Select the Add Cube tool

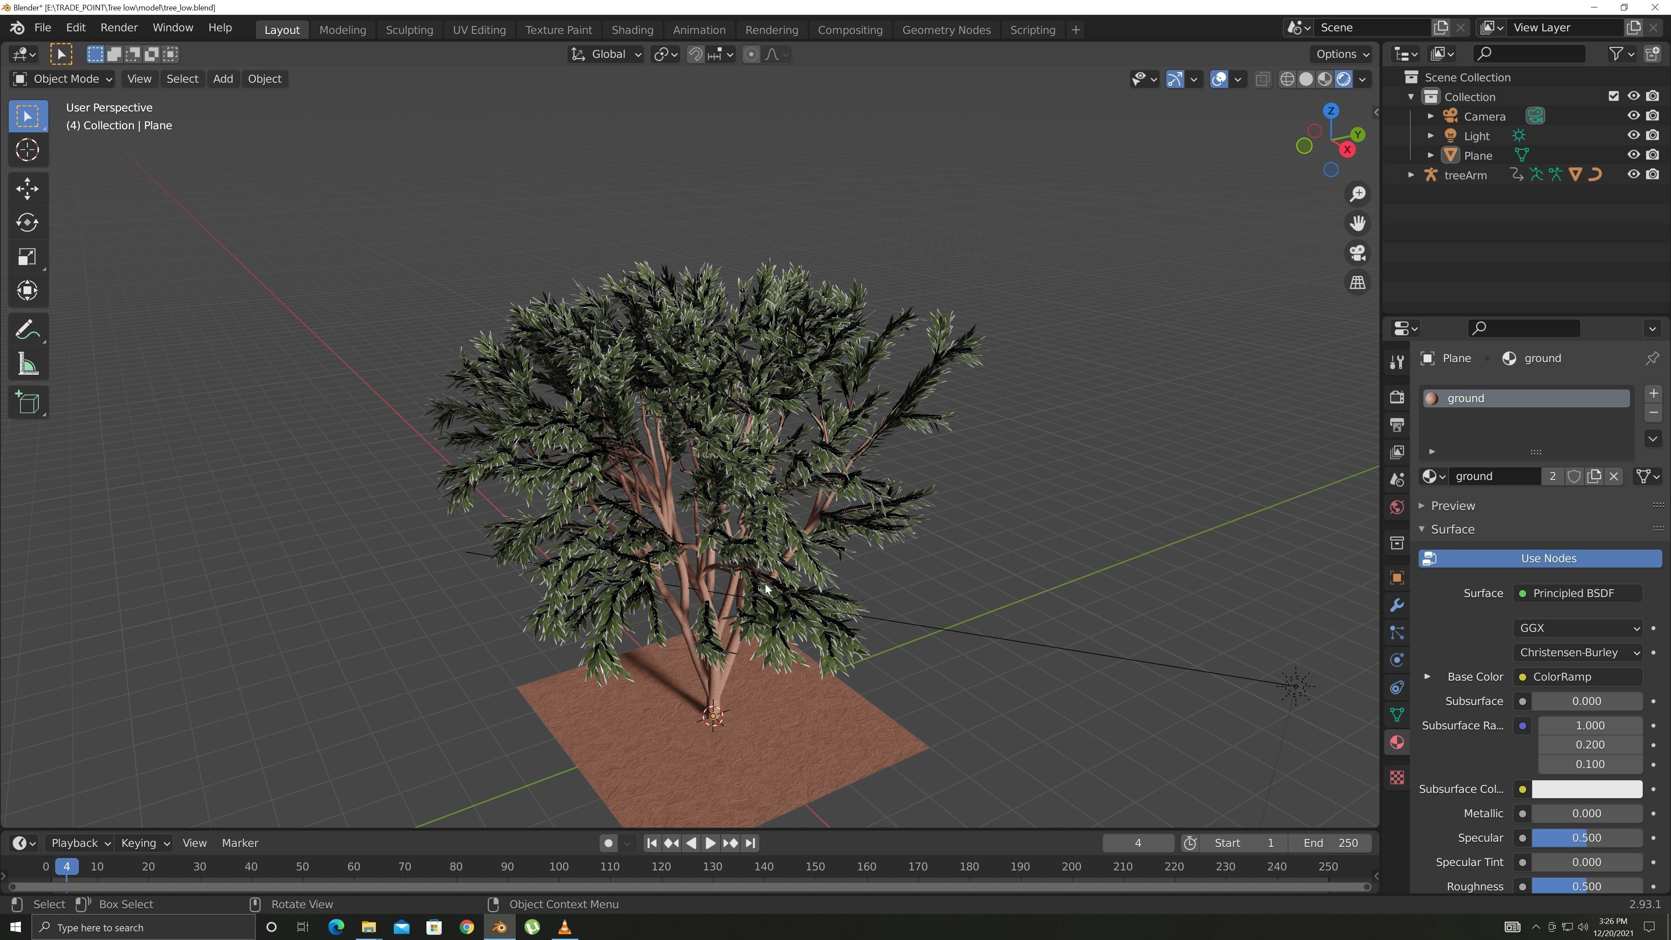(27, 403)
